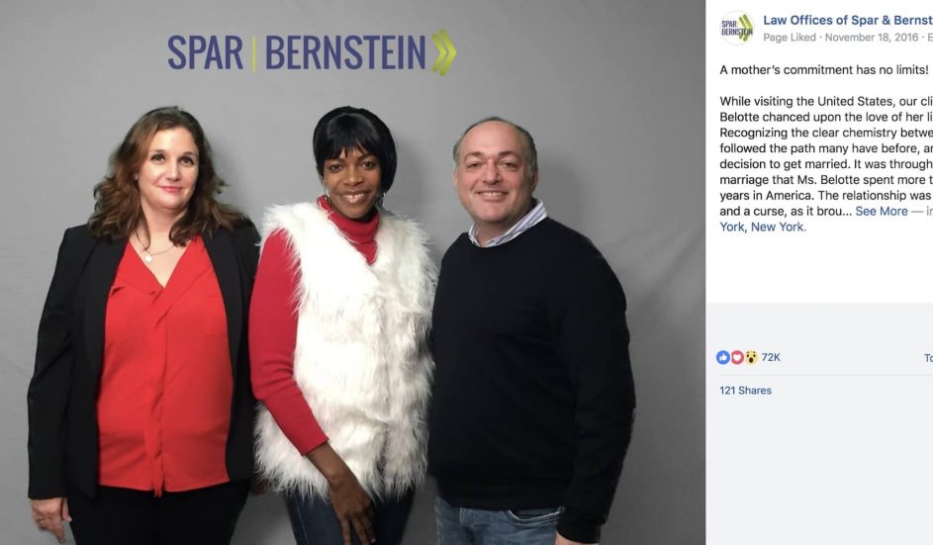933x545 pixels.
Task: Click the Page Liked status text
Action: (x=789, y=37)
